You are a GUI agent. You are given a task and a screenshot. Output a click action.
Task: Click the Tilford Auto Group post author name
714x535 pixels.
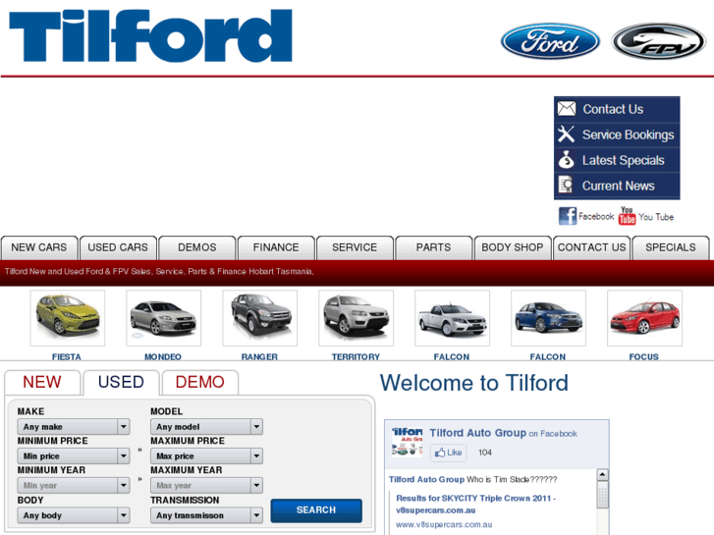click(426, 479)
